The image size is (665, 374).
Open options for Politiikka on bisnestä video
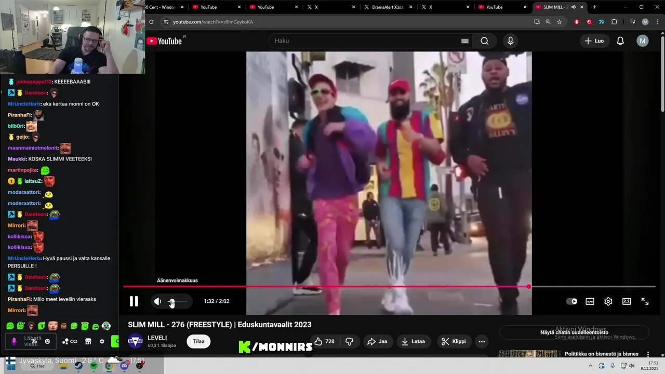coord(648,354)
